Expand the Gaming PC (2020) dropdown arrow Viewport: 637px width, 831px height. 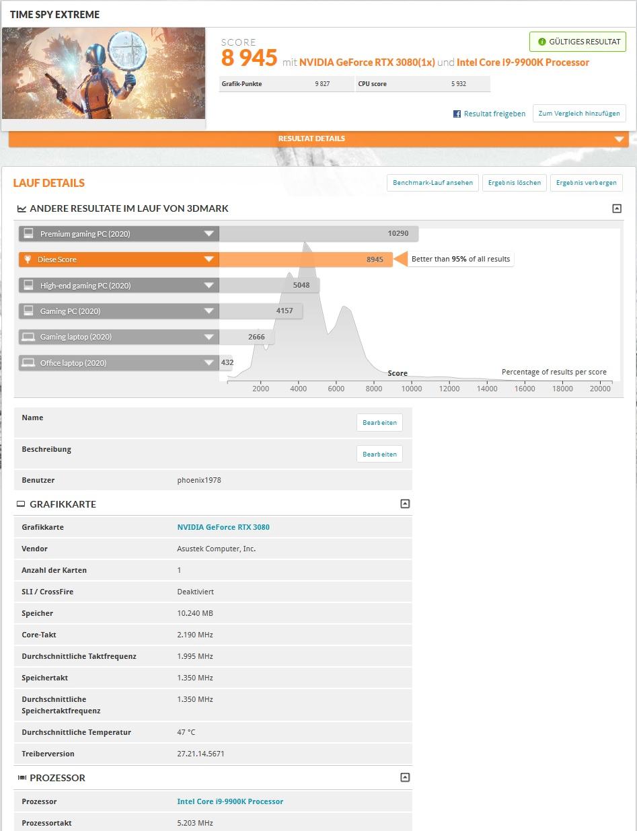tap(209, 311)
